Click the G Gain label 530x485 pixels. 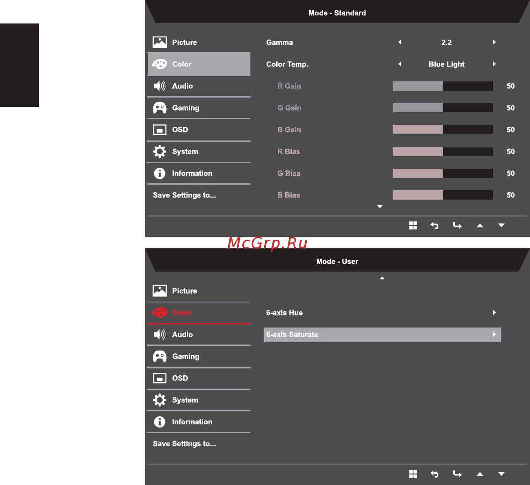(289, 108)
